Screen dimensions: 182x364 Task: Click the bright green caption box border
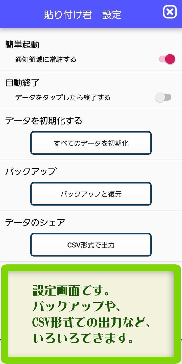coord(5,313)
